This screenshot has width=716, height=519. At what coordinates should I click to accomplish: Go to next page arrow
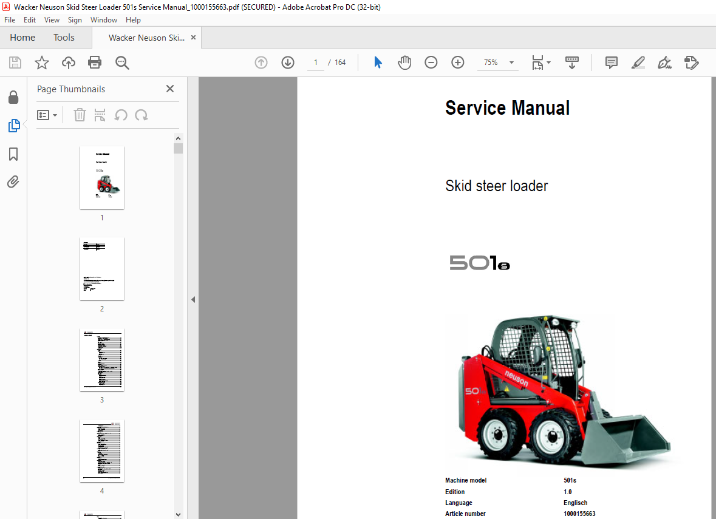288,63
